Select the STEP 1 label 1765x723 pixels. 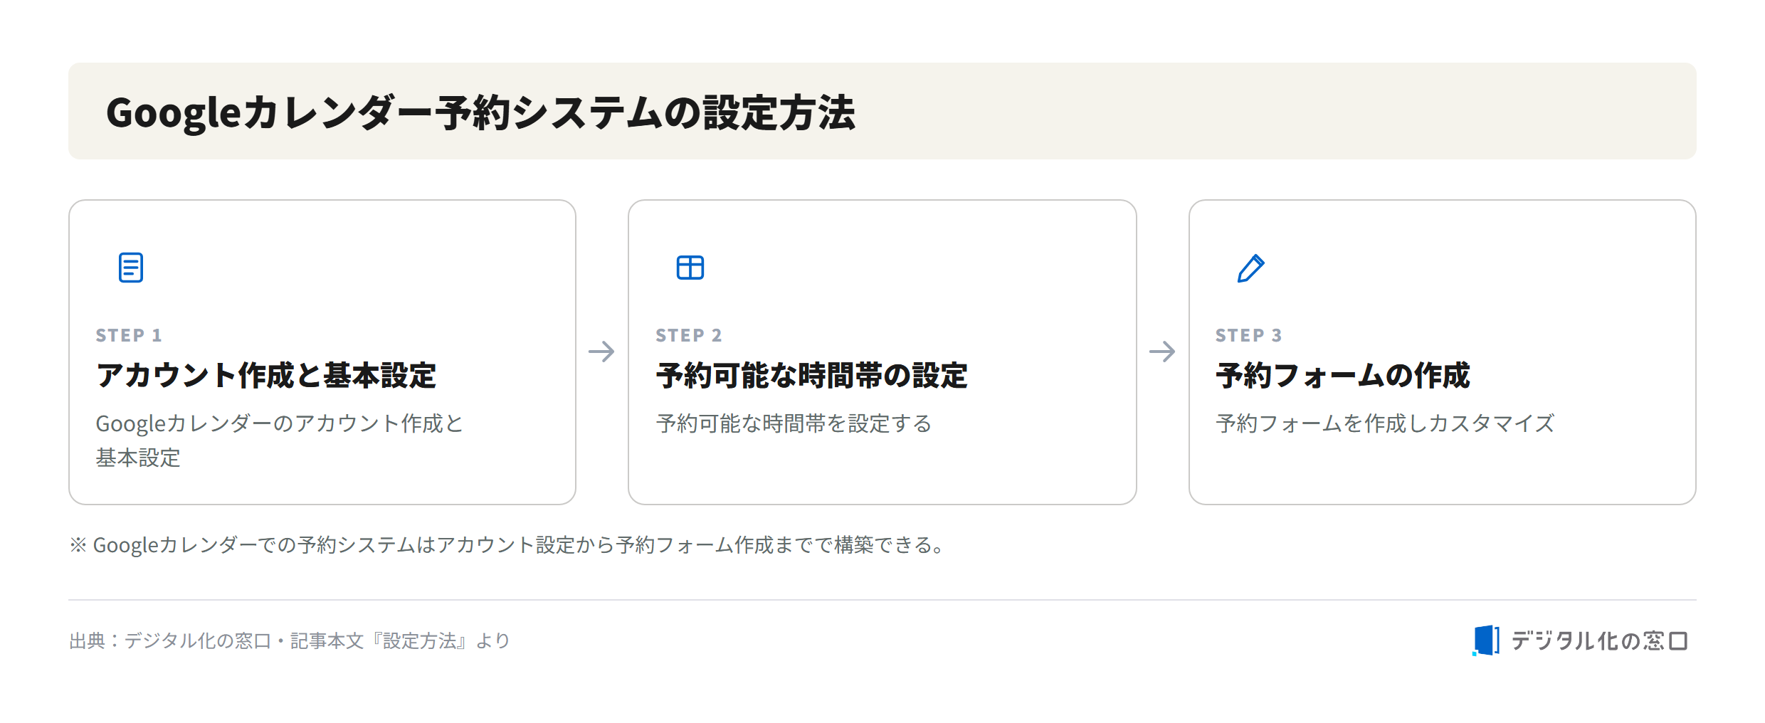(x=129, y=335)
